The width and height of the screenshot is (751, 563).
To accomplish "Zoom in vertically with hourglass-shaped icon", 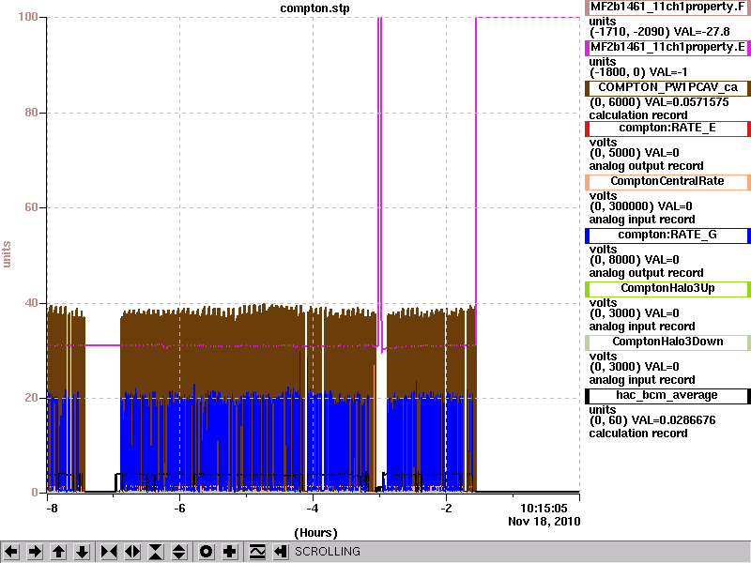I will point(156,552).
